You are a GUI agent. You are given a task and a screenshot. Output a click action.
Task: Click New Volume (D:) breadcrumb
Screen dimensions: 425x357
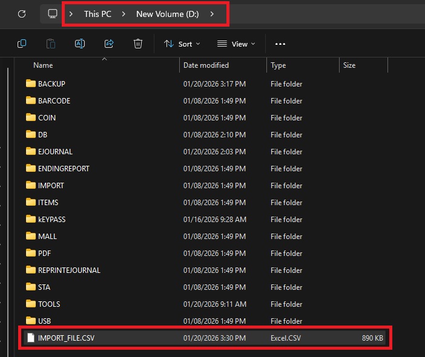point(167,14)
